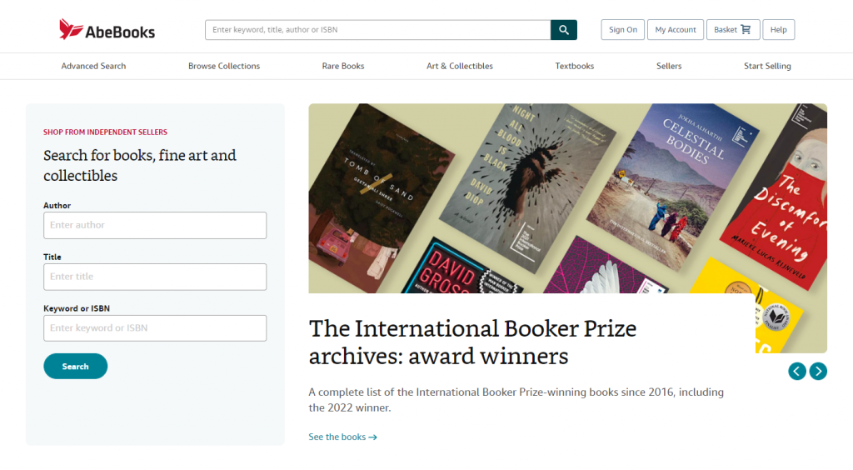Click the Author input field

tap(155, 225)
